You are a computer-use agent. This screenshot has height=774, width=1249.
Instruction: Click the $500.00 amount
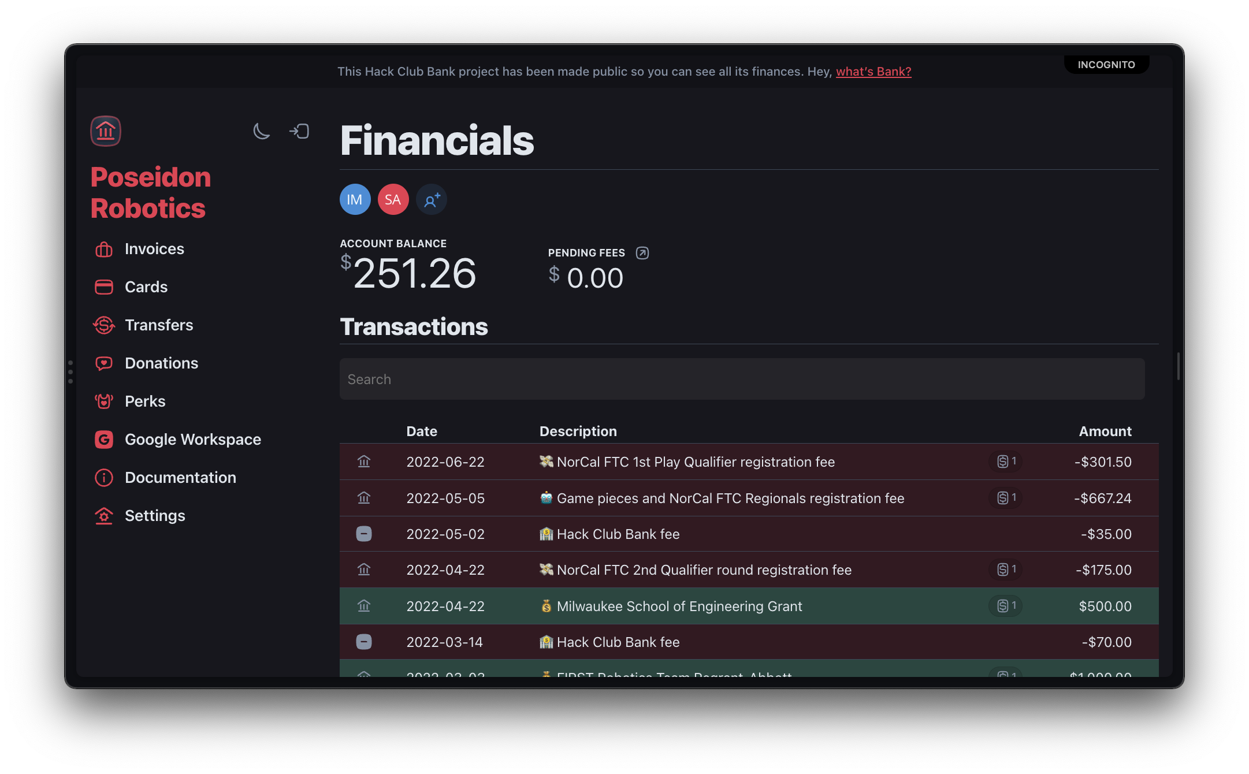pos(1105,606)
